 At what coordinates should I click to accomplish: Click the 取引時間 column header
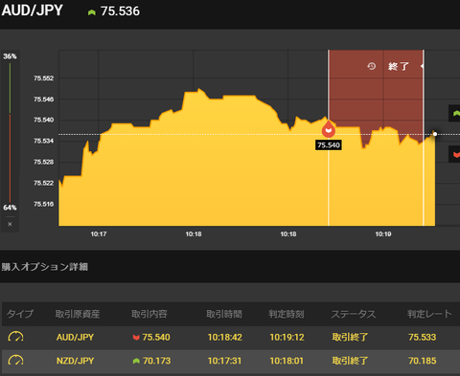224,314
